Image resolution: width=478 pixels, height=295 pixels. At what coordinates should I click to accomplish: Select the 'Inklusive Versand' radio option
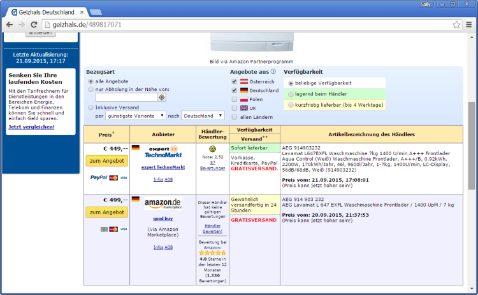(x=91, y=107)
